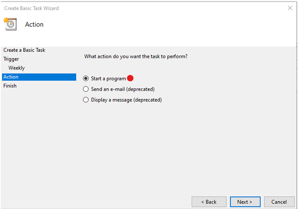Screen dimensions: 303x209
Task: Select the Send an e-mail radio circle
Action: 86,89
